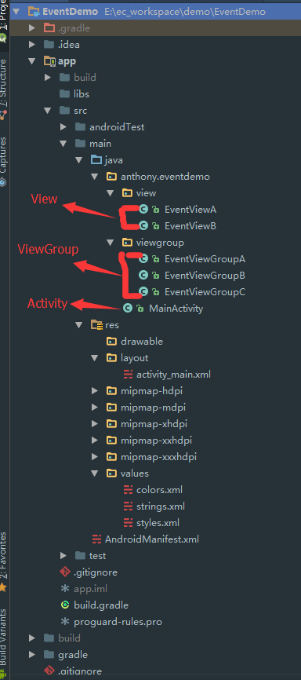301x680 pixels.
Task: Click the java source root folder icon
Action: (96, 160)
